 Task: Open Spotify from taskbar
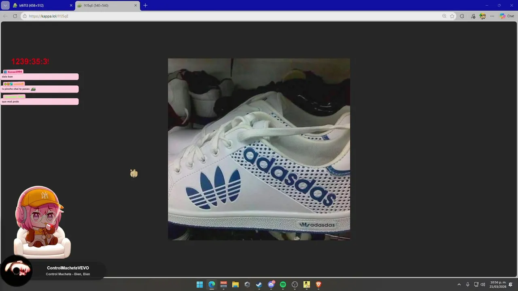point(283,285)
